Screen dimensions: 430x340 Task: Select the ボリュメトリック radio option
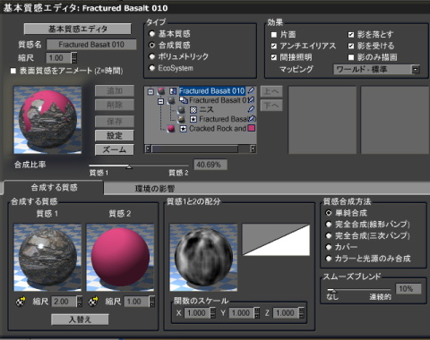pyautogui.click(x=152, y=56)
